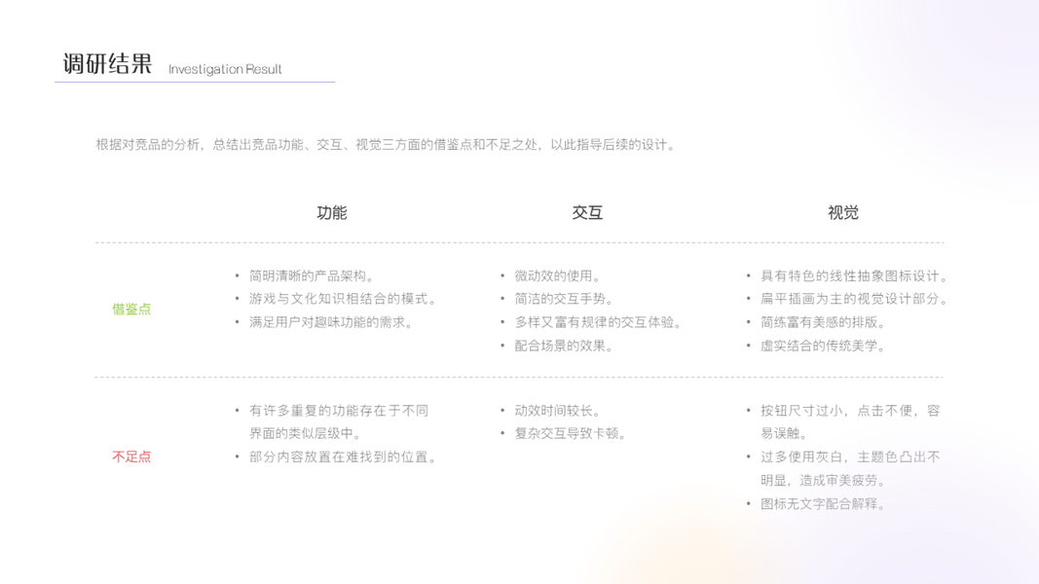The height and width of the screenshot is (584, 1039).
Task: Click the red row label "不足点"
Action: pyautogui.click(x=131, y=456)
